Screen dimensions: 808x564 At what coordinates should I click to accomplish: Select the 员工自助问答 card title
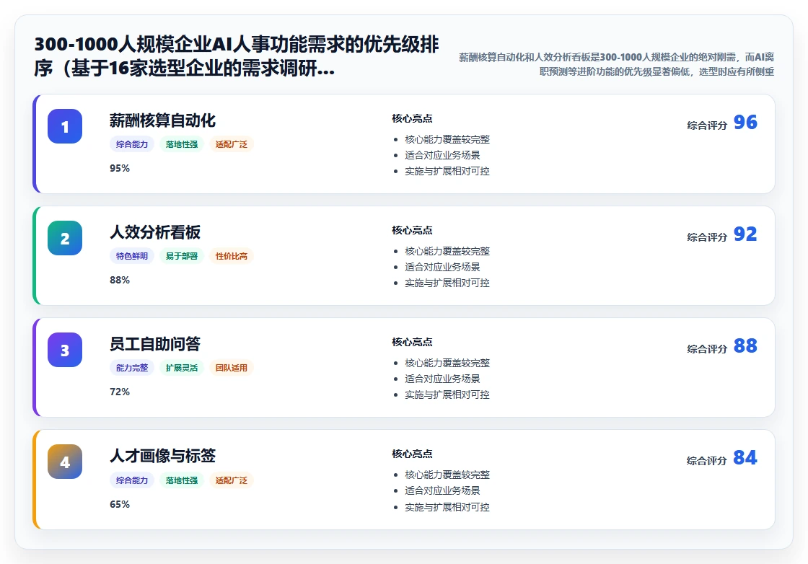pyautogui.click(x=155, y=344)
